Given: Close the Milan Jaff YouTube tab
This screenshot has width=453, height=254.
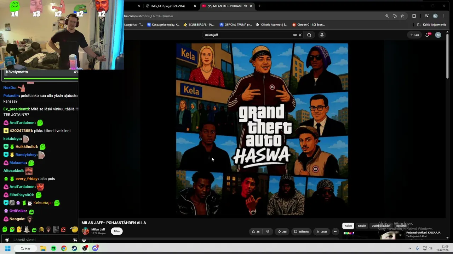Looking at the screenshot, I should tap(251, 6).
